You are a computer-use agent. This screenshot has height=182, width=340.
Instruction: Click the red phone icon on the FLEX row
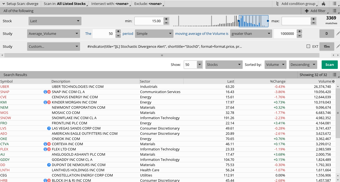point(49,149)
